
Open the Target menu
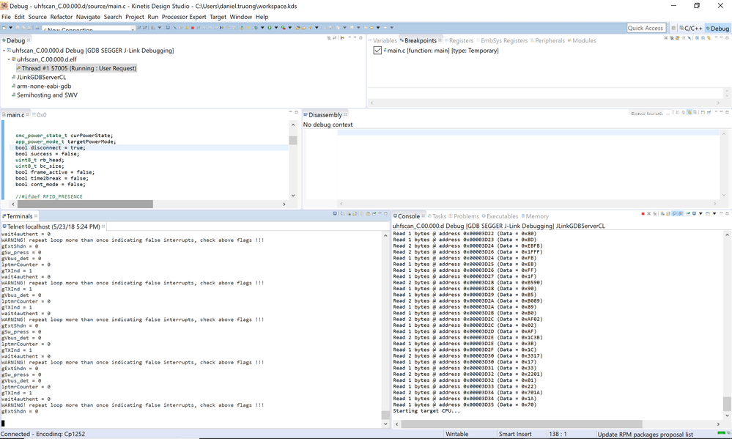pyautogui.click(x=218, y=17)
